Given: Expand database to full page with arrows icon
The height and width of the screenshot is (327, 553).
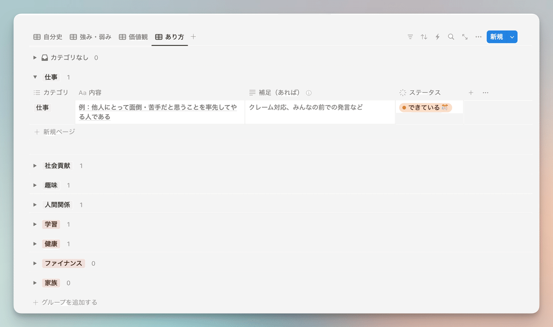Looking at the screenshot, I should point(465,37).
